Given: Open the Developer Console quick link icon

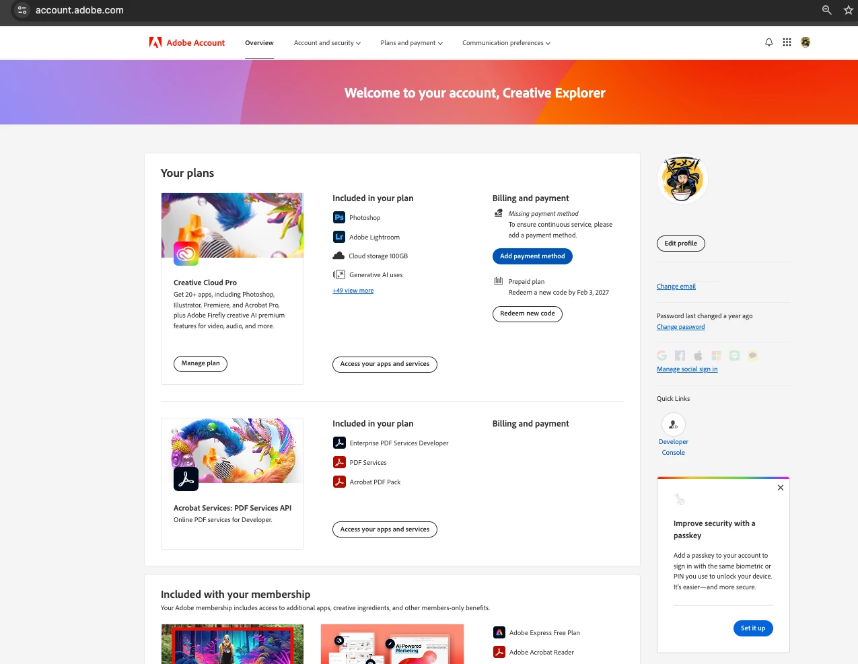Looking at the screenshot, I should pos(674,425).
